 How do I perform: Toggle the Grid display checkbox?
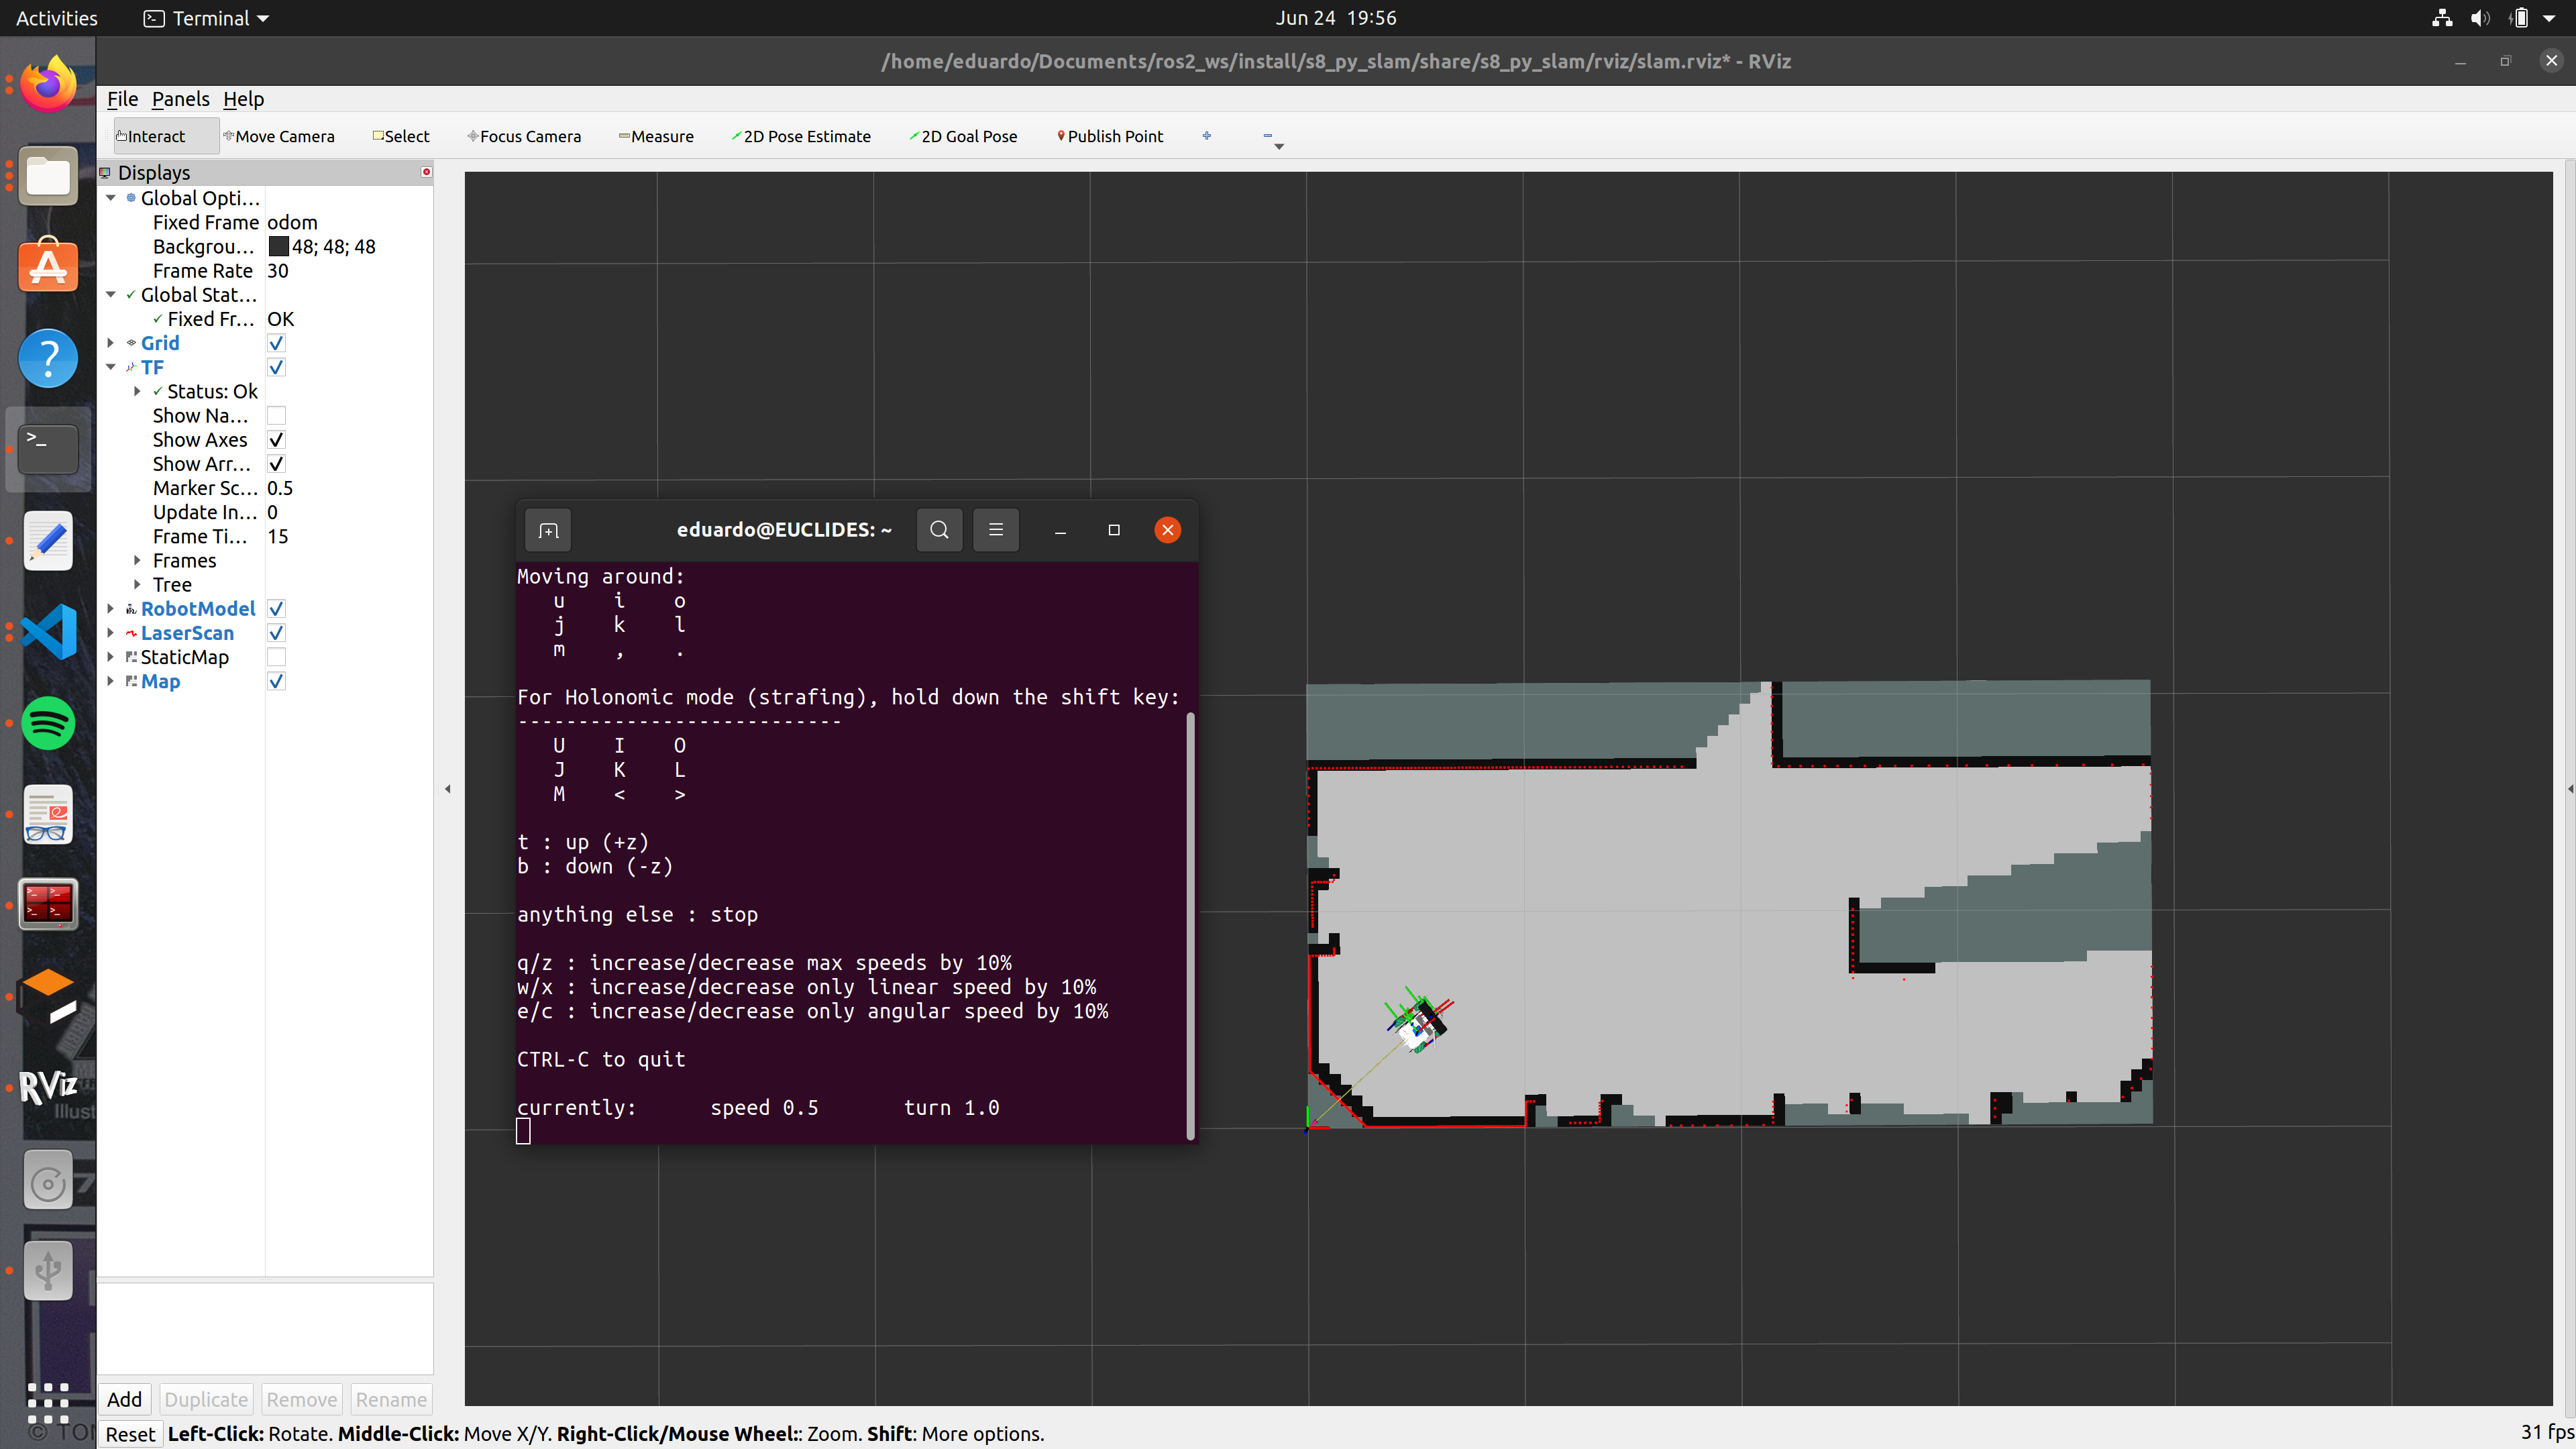tap(277, 343)
